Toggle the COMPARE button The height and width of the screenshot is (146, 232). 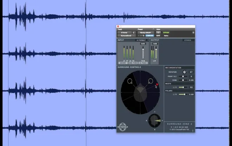[150, 36]
